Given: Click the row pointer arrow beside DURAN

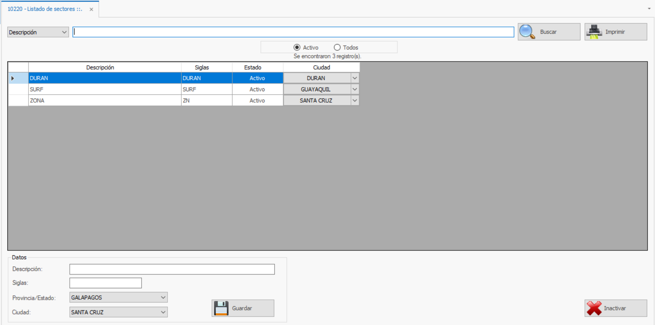Looking at the screenshot, I should (x=13, y=78).
